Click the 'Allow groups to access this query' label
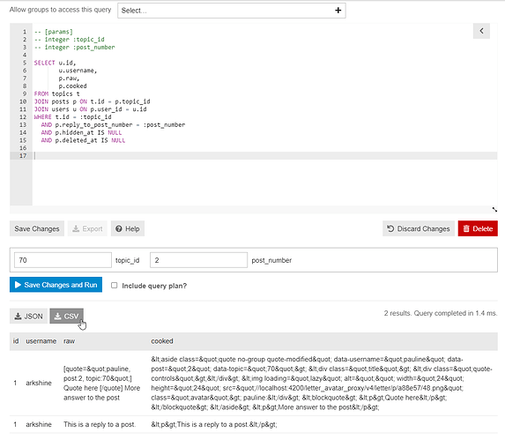Screen dimensions: 505x440 (60, 10)
